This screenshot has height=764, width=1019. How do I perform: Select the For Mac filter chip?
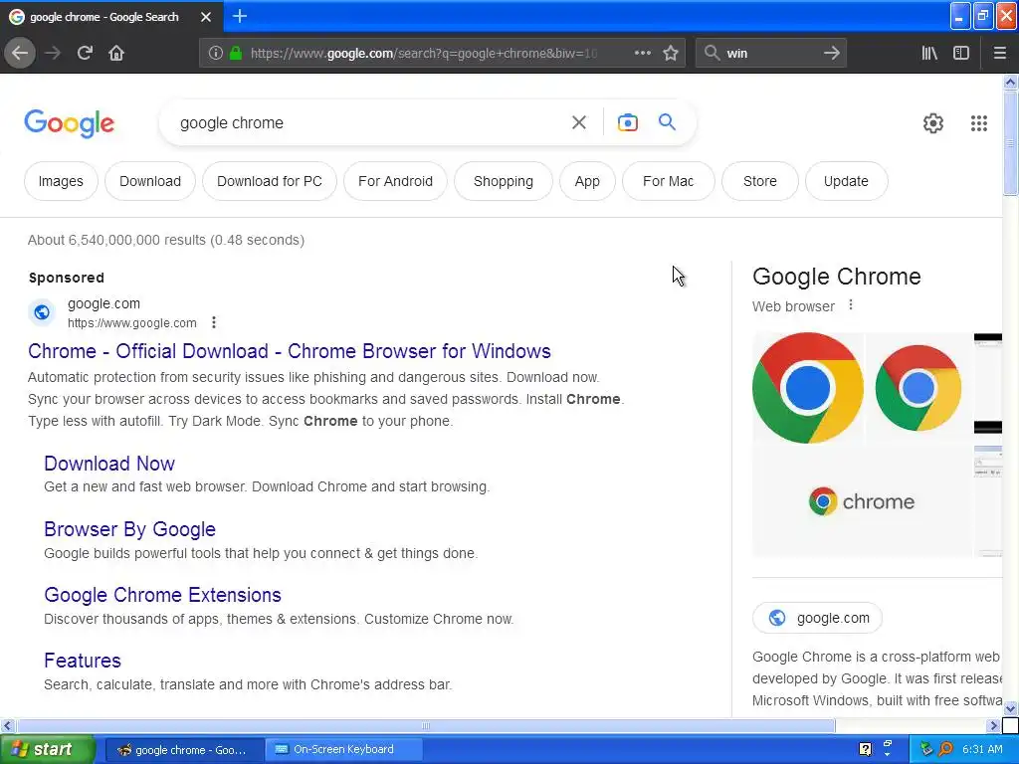(668, 181)
